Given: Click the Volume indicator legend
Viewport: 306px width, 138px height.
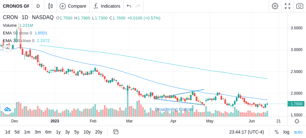Looking at the screenshot, I should point(10,25).
